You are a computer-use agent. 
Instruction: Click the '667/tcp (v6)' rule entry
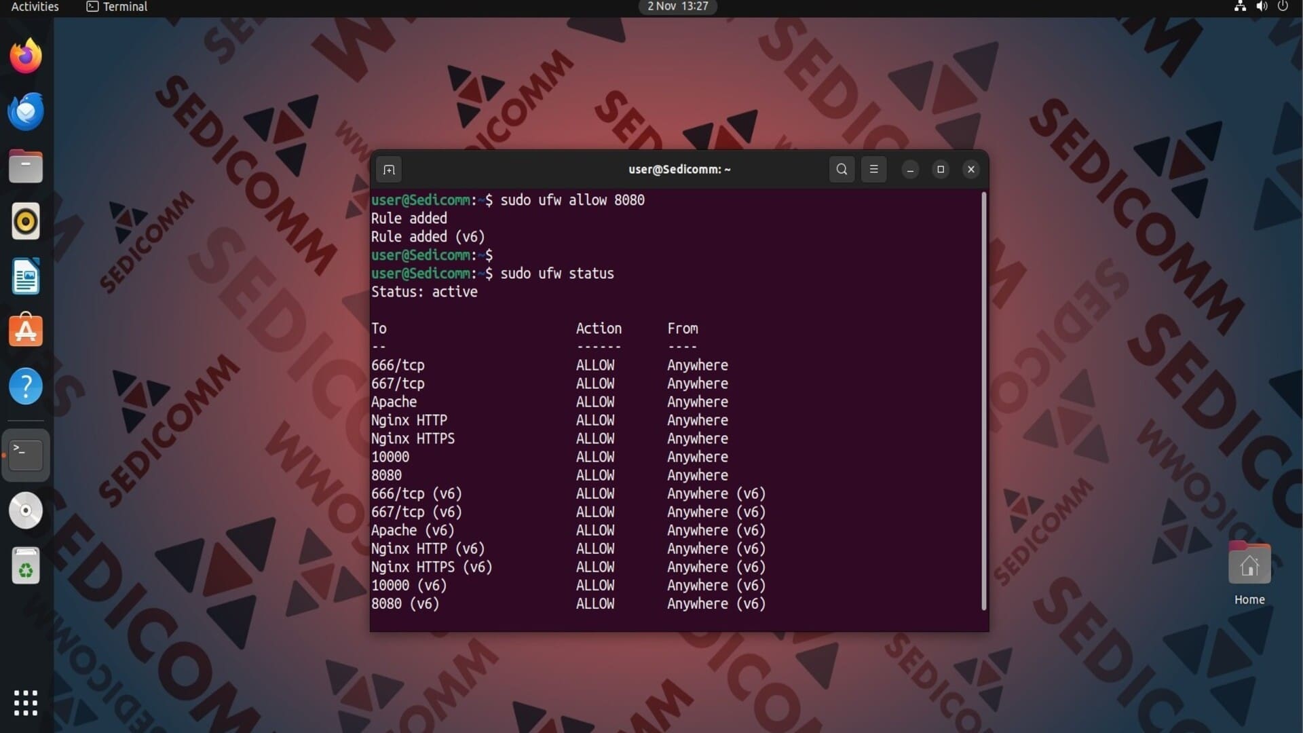coord(416,512)
